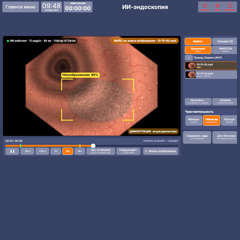Viewport: 240px width, 240px height.
Task: Click the ФАЙЛ, не живое изображение badge
Action: pyautogui.click(x=145, y=41)
